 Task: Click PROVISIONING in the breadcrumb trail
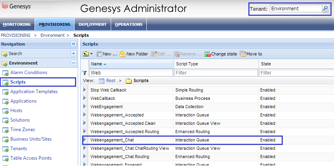(x=15, y=35)
